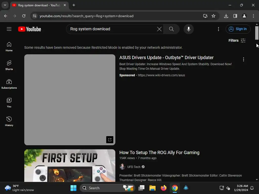Viewport: 259px width, 194px height.
Task: Open Chrome downloads icon
Action: (226, 16)
